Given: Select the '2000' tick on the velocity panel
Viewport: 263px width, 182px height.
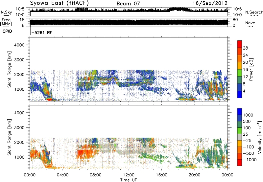Looking at the screenshot, I should [19, 142].
